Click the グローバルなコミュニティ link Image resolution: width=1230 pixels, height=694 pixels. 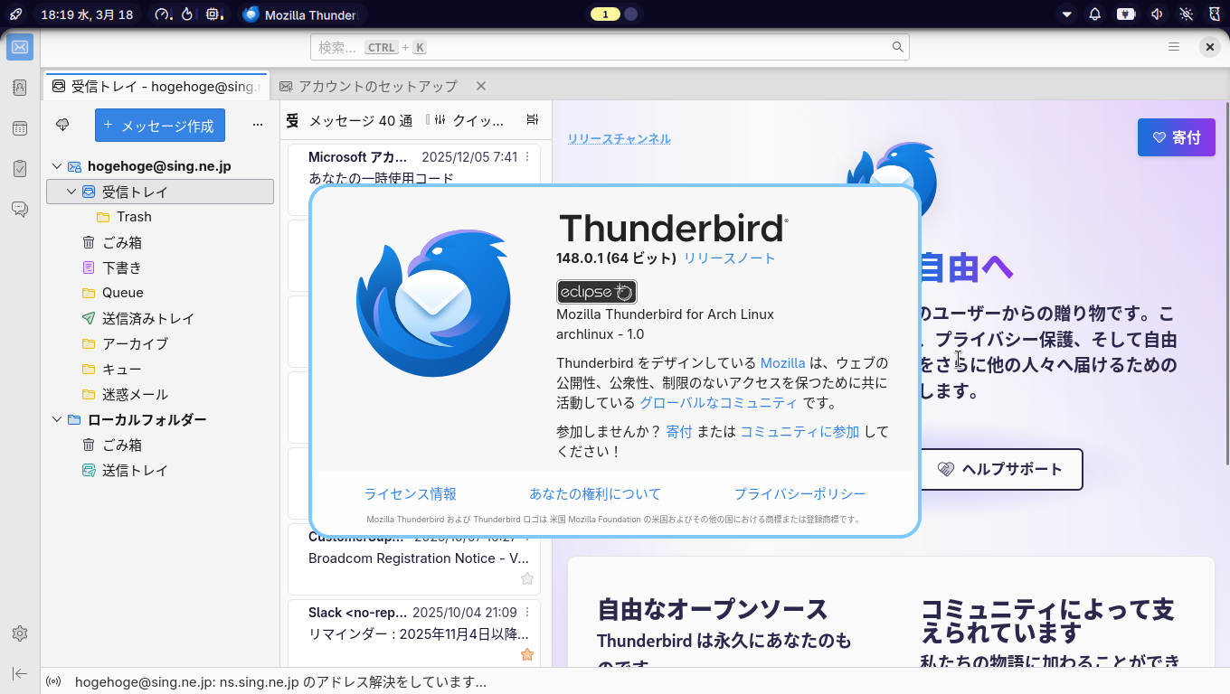719,403
